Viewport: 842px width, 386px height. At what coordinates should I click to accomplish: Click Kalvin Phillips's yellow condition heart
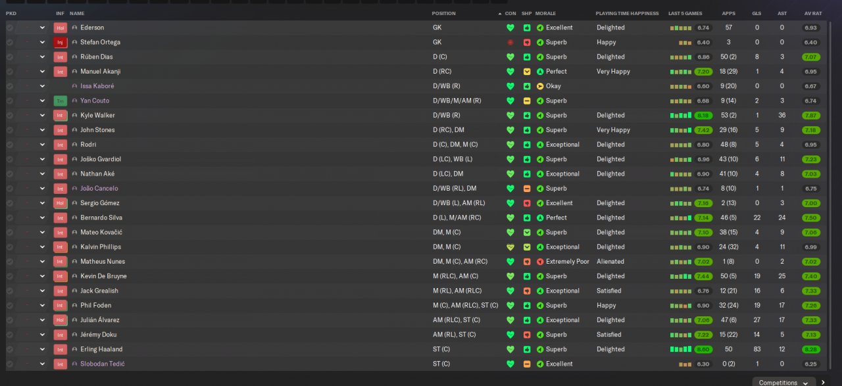tap(510, 247)
